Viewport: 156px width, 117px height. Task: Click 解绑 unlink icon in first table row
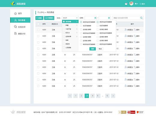[x=135, y=30]
